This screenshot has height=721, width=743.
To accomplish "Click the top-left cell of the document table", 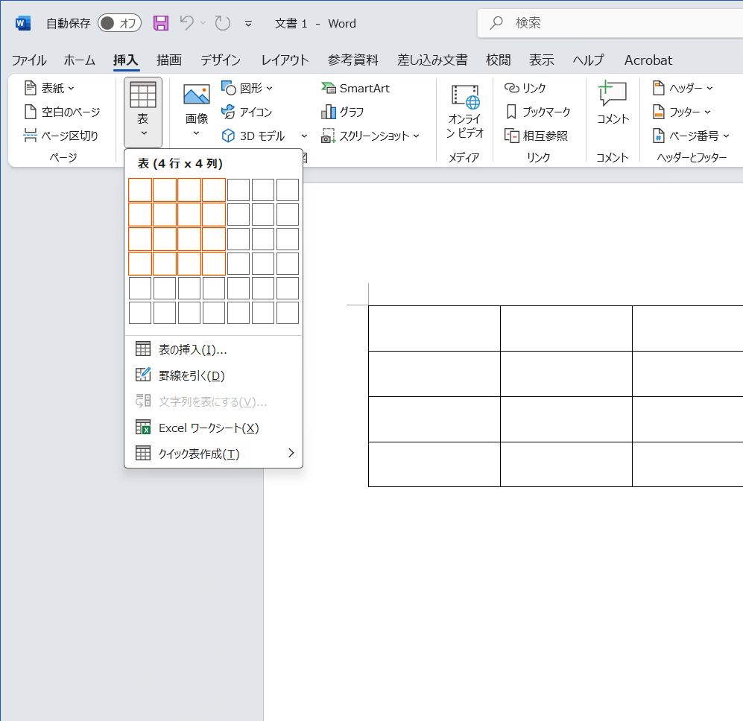I will [x=434, y=328].
